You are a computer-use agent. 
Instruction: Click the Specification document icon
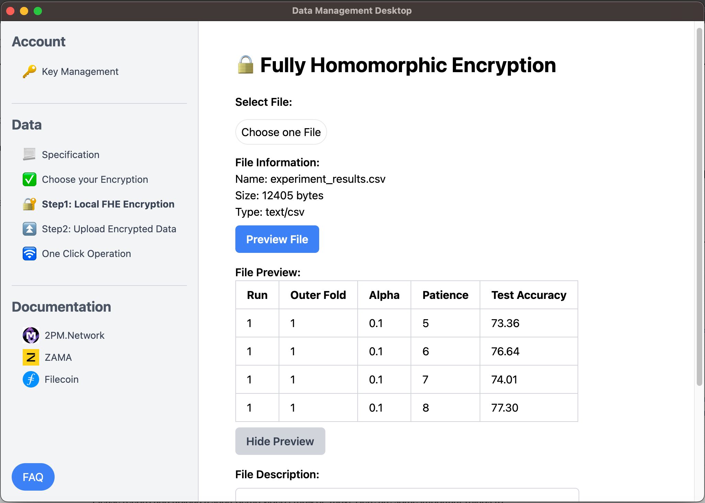point(29,154)
